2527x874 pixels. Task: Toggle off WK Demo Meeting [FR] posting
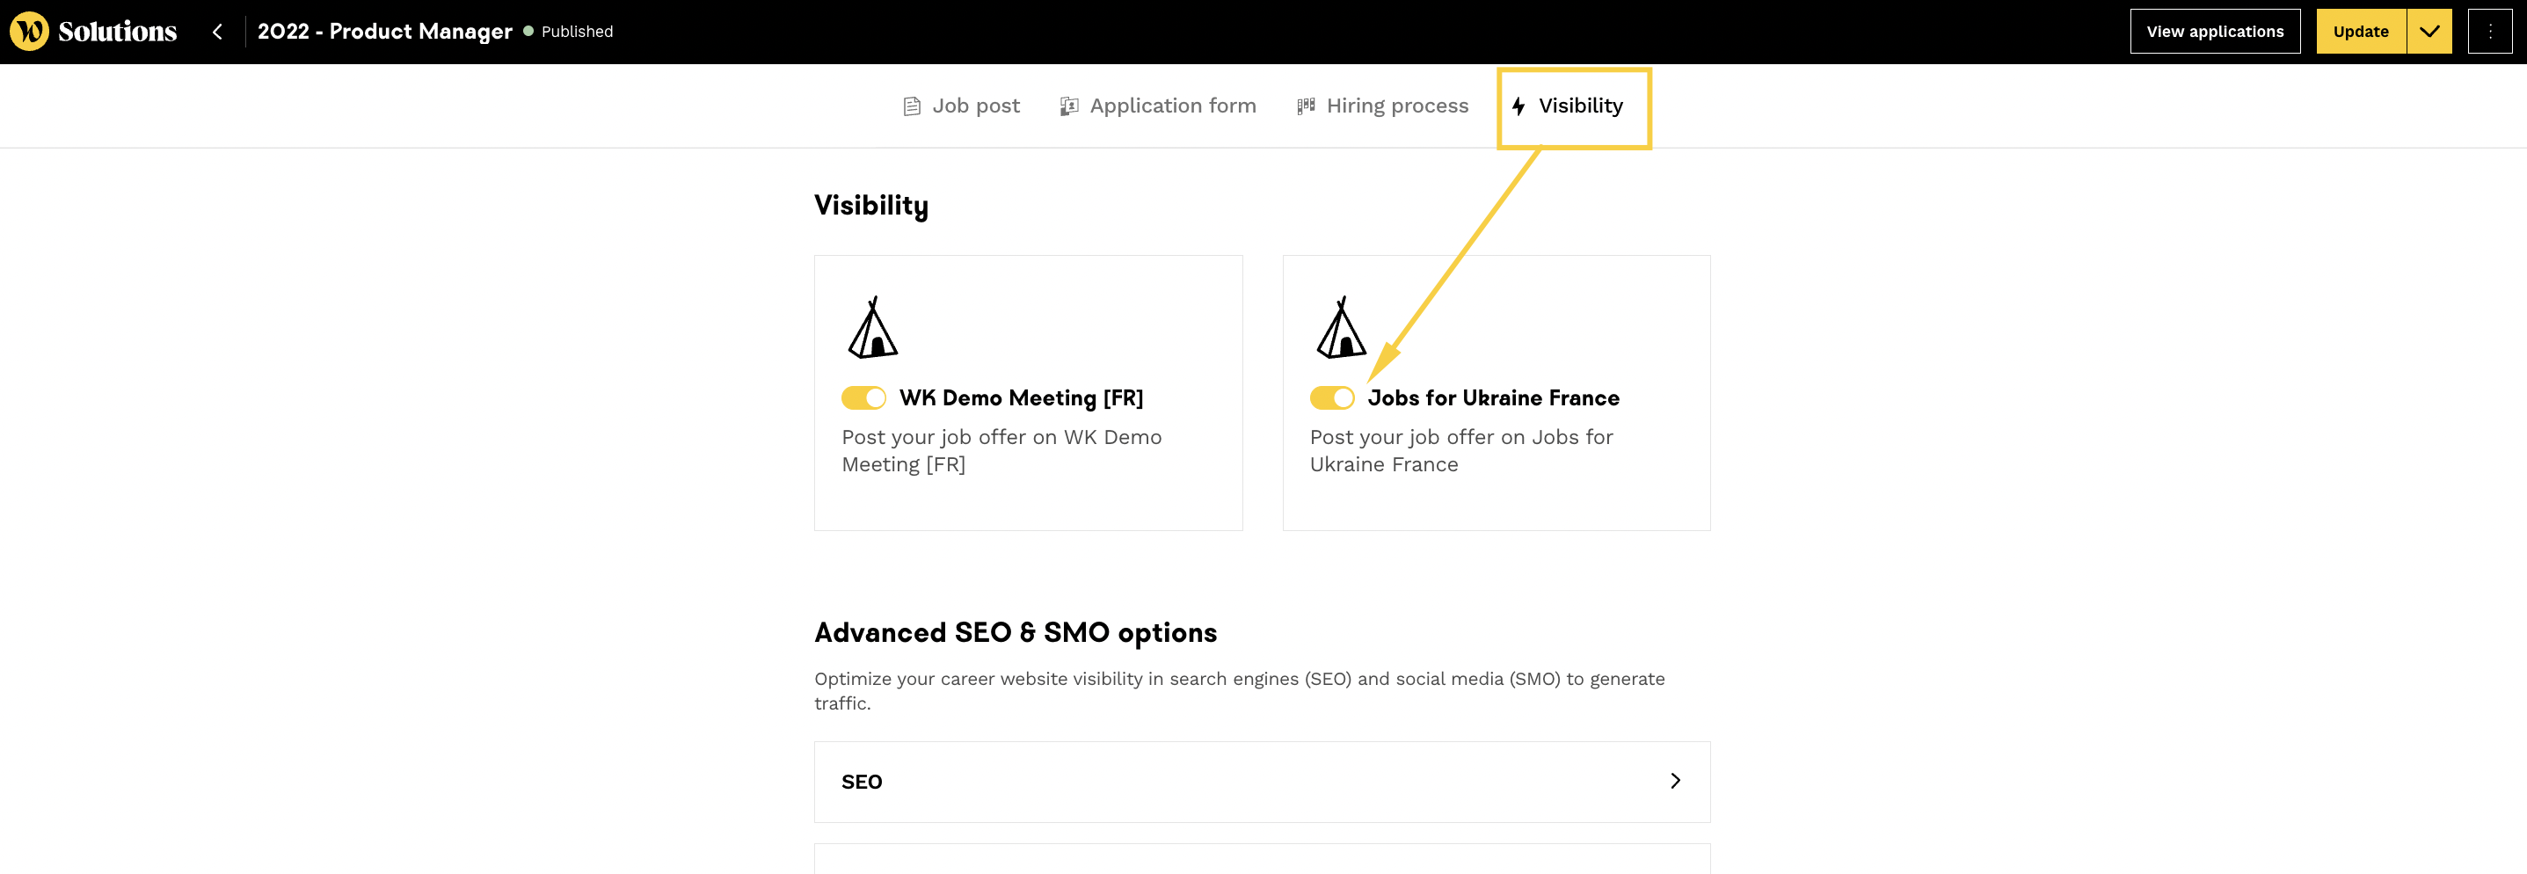[863, 397]
